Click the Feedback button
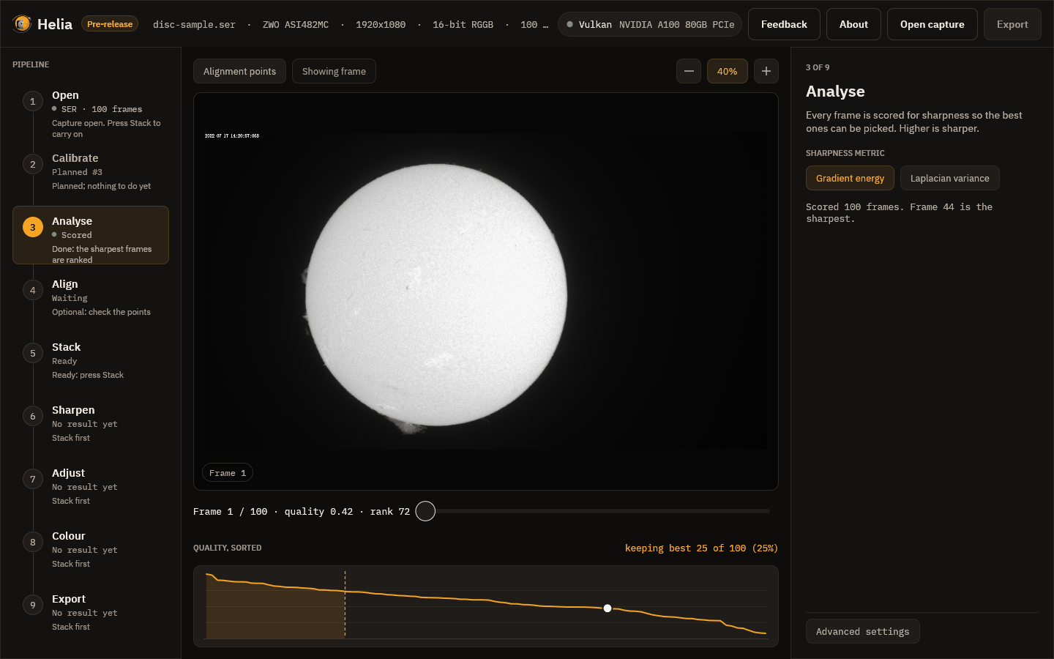Viewport: 1054px width, 659px height. pos(784,24)
